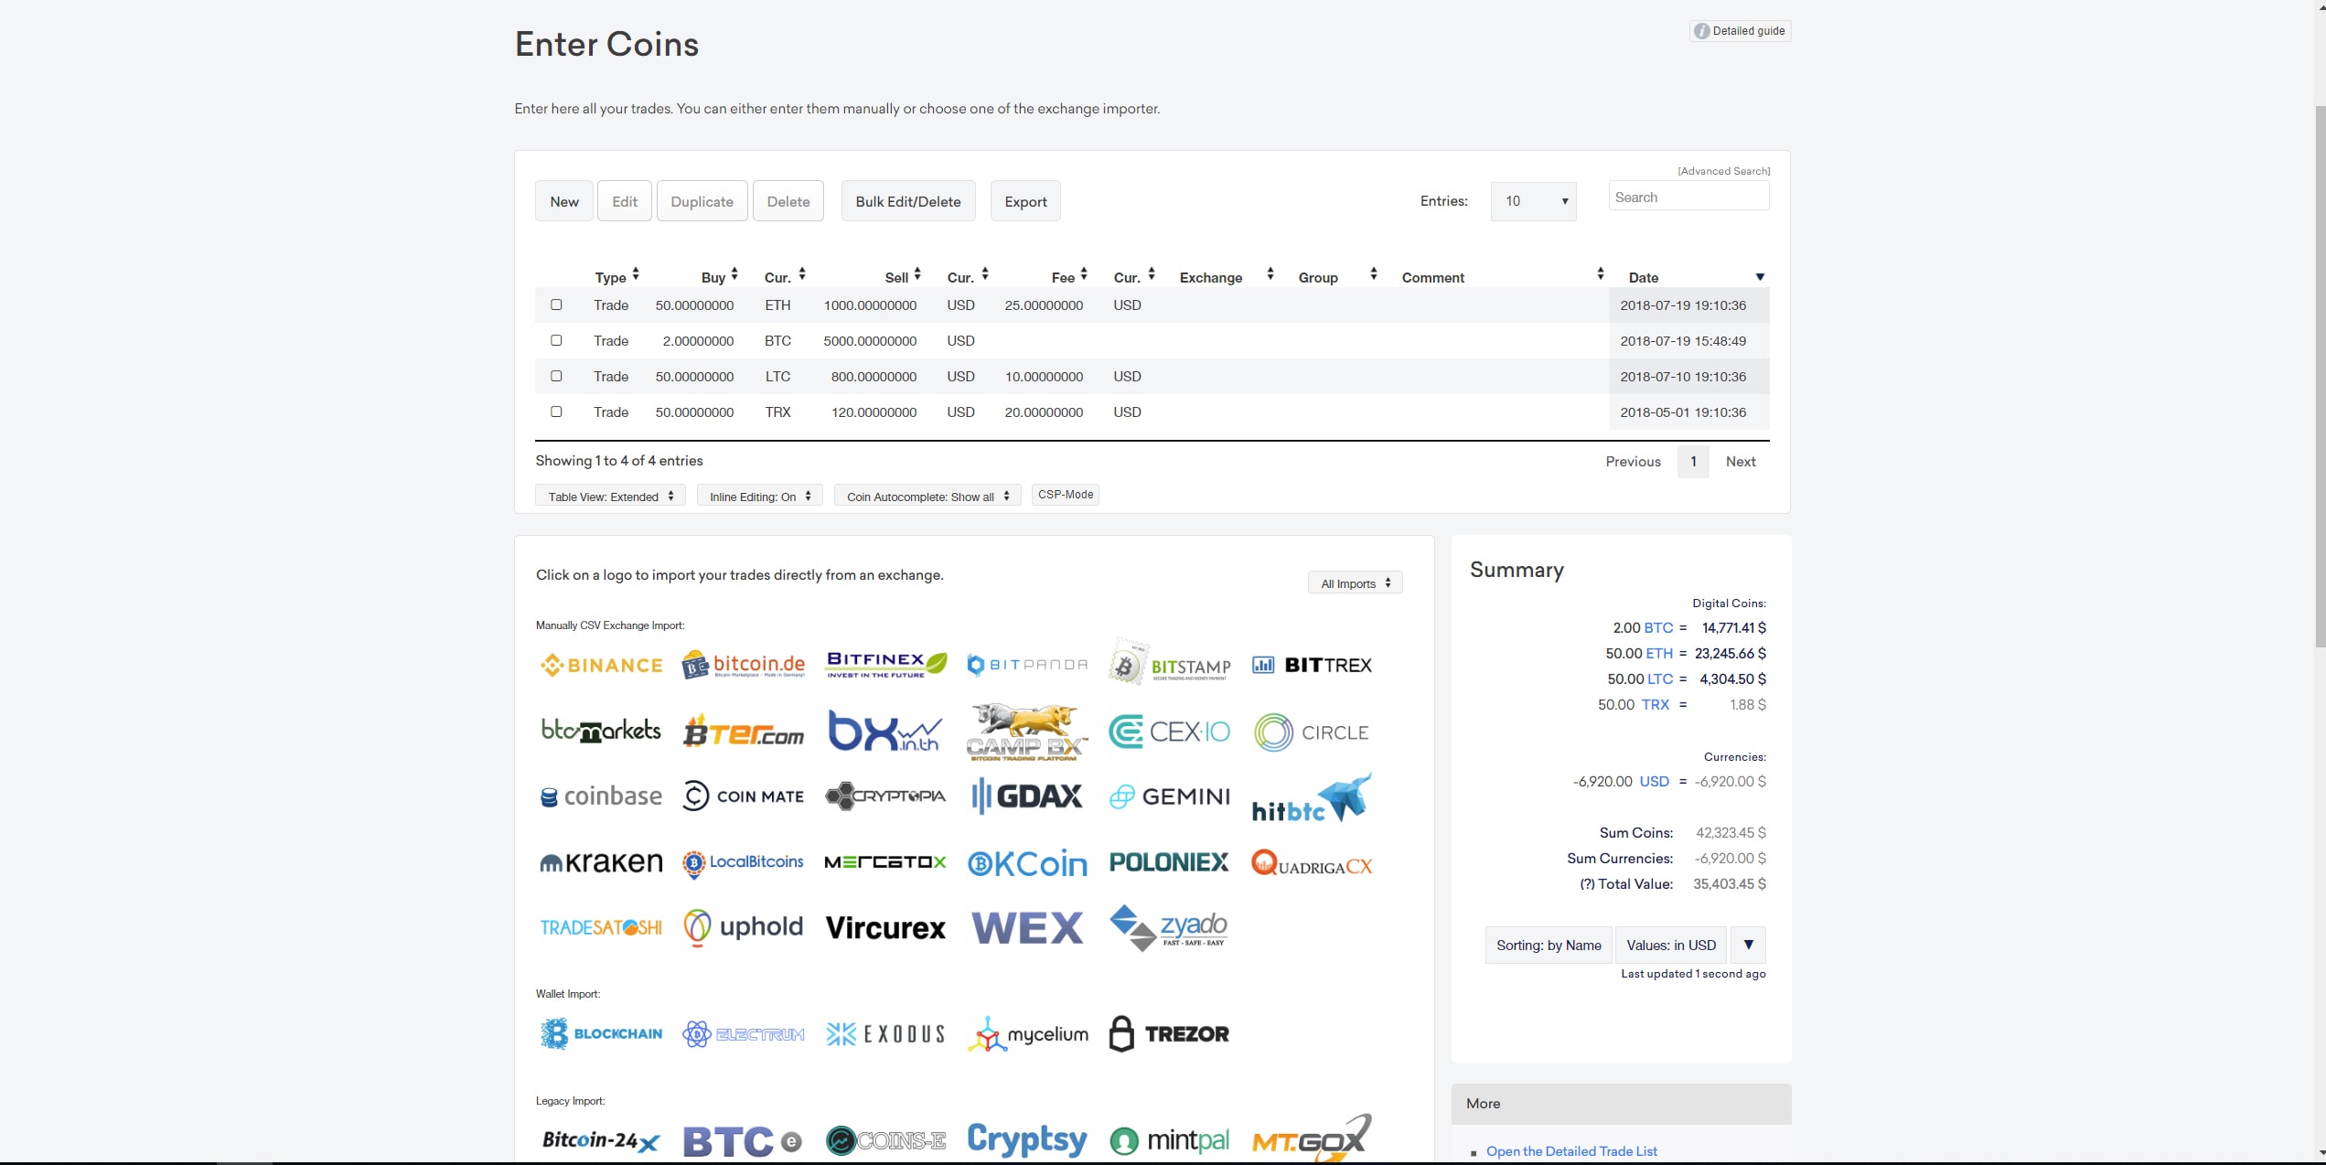This screenshot has height=1165, width=2326.
Task: Select the Bitfinex exchange logo
Action: 885,665
